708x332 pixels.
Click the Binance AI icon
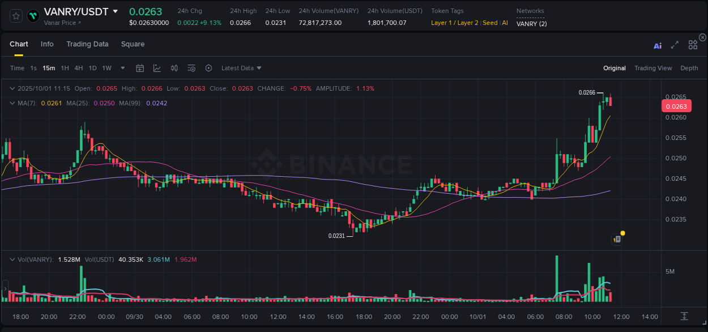[x=658, y=45]
